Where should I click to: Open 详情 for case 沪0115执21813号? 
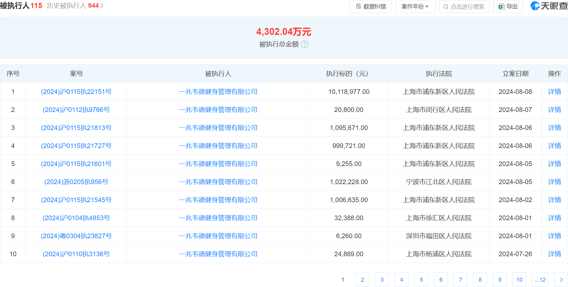(x=555, y=128)
